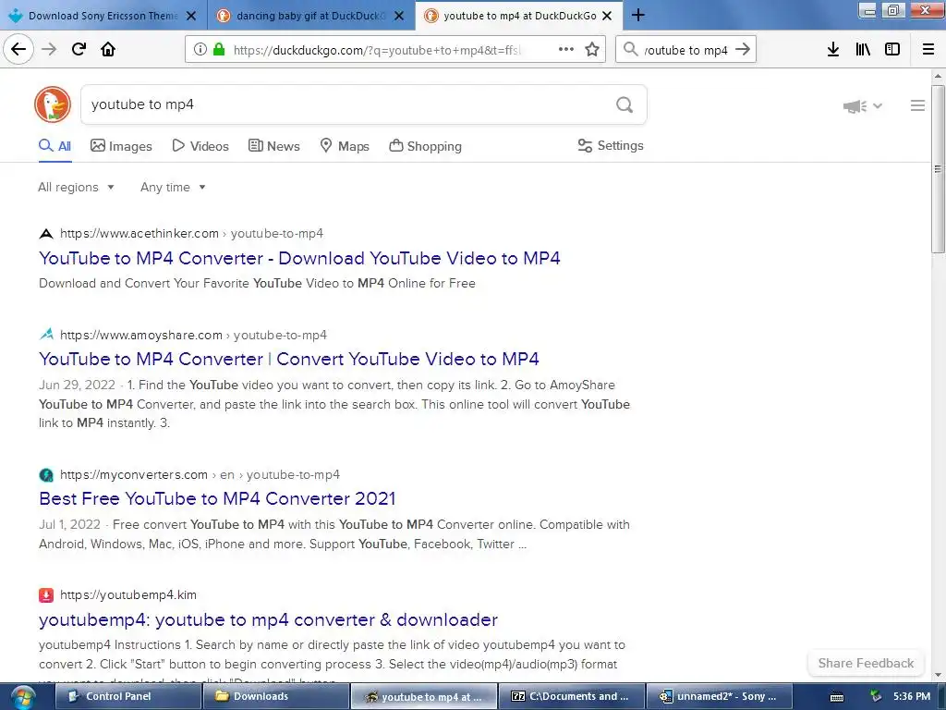Switch to News results

[273, 146]
